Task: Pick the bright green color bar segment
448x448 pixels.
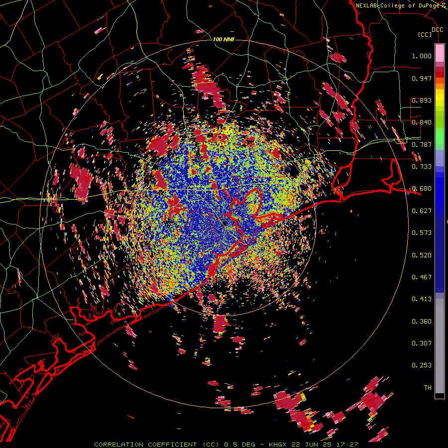Action: click(x=440, y=136)
